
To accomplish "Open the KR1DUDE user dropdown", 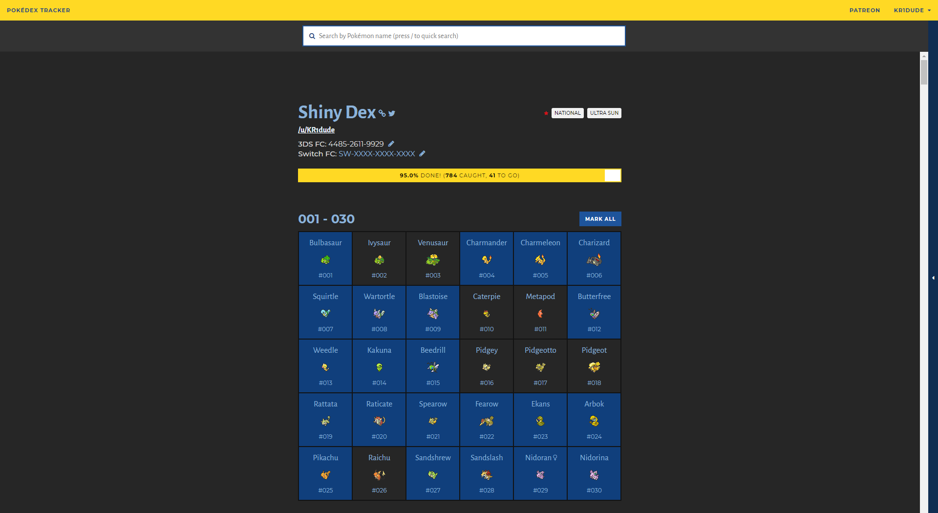I will pos(912,10).
